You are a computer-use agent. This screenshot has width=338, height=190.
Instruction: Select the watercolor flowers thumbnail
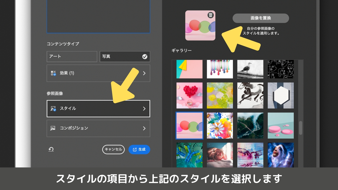click(220, 126)
